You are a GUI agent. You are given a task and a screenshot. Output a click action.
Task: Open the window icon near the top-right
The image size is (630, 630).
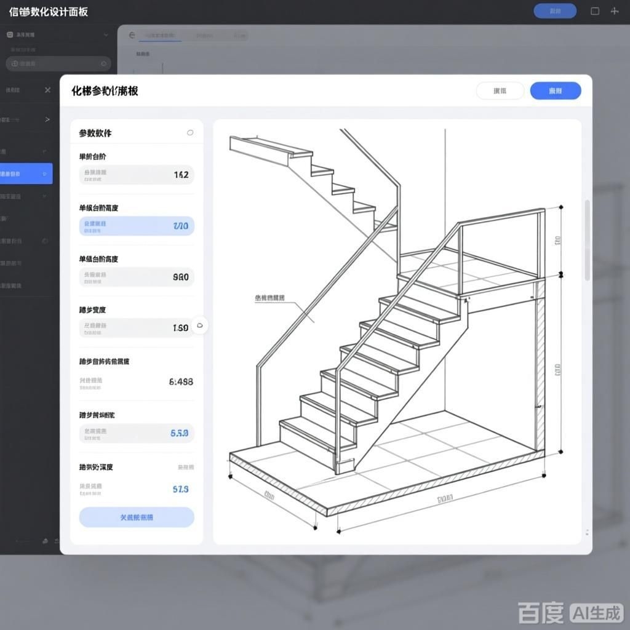coord(594,11)
